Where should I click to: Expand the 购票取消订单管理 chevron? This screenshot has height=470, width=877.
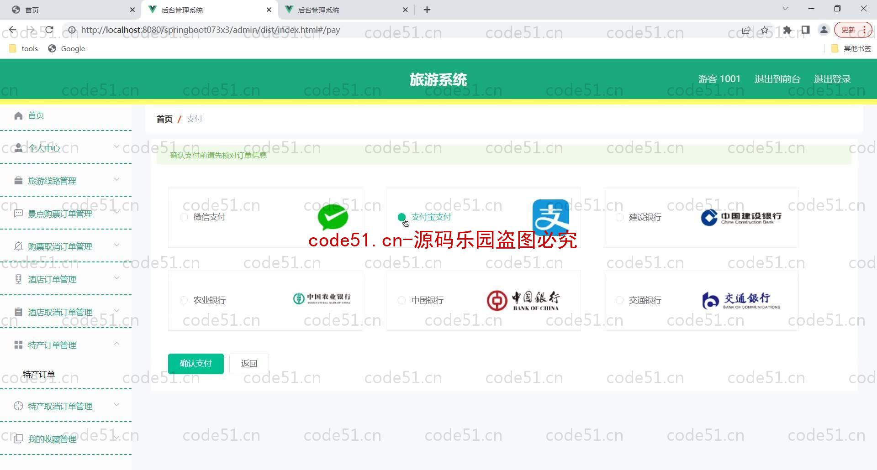[x=116, y=245]
